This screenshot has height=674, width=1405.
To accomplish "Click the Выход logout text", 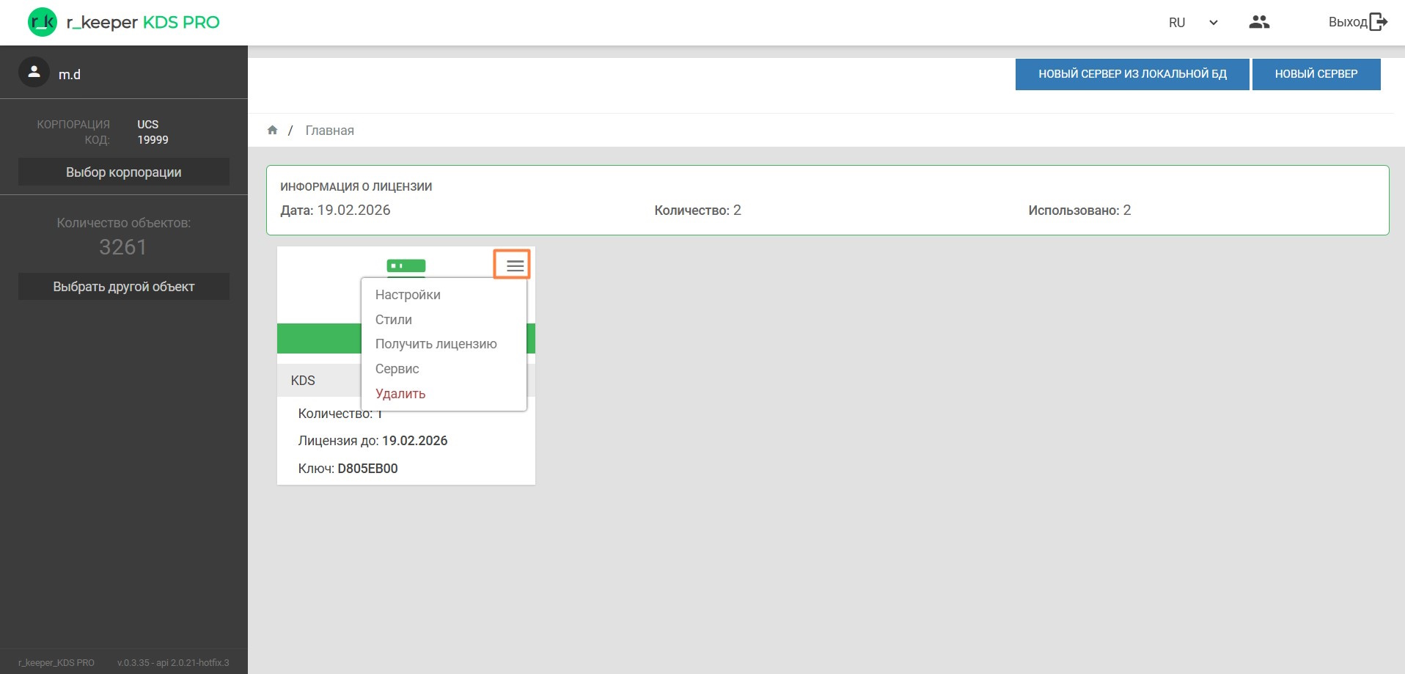I will 1347,22.
